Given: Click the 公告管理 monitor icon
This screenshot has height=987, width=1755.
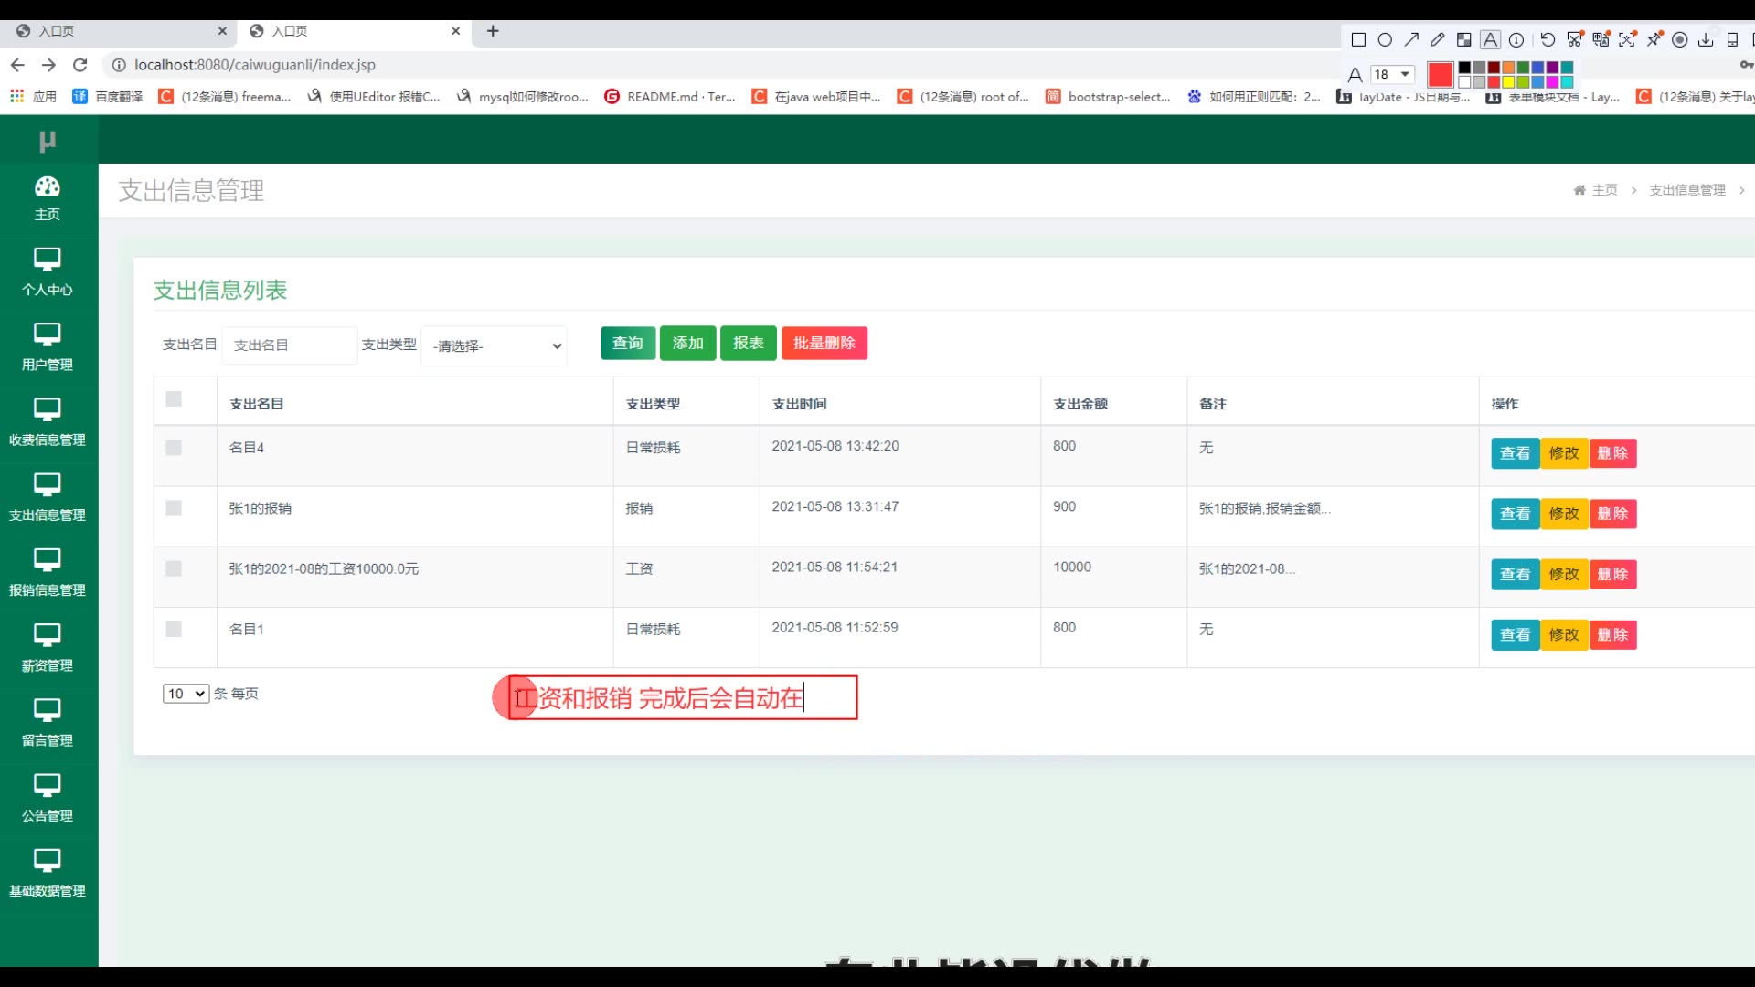Looking at the screenshot, I should point(48,784).
